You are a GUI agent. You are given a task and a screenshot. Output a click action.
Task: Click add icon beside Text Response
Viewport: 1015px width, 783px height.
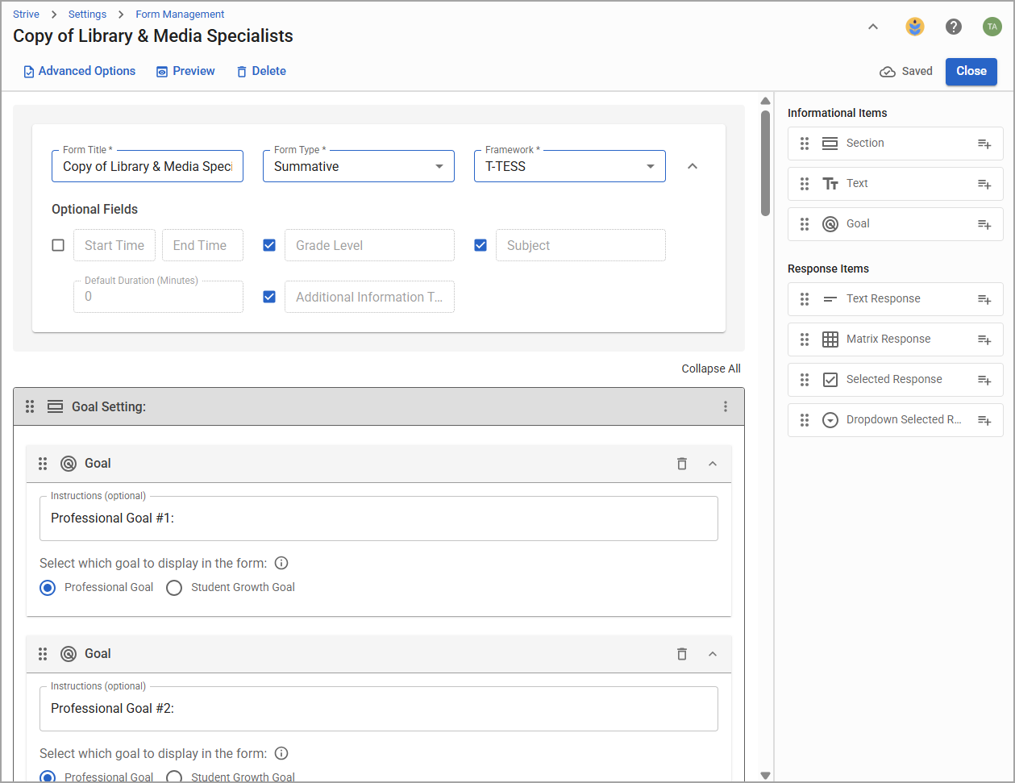[984, 299]
